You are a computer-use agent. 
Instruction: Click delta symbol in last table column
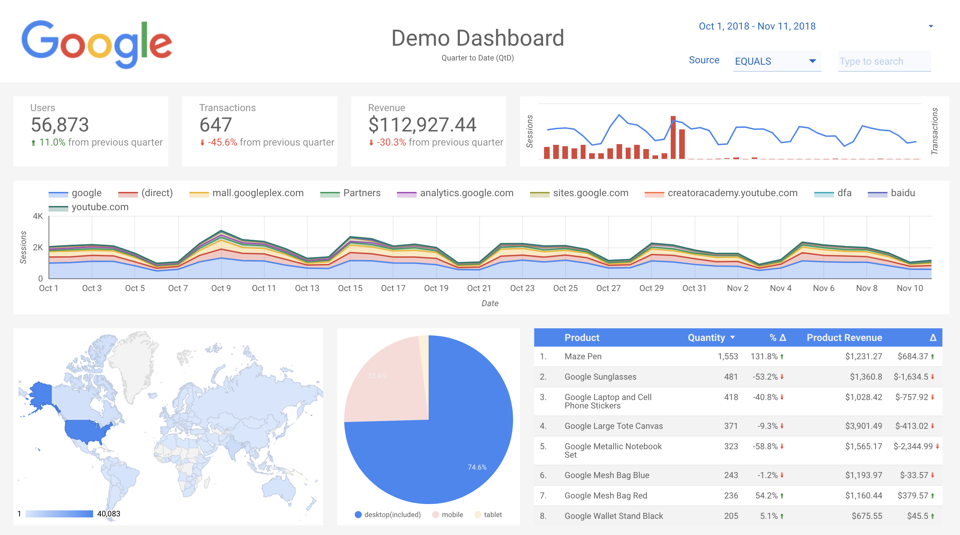[x=933, y=337]
